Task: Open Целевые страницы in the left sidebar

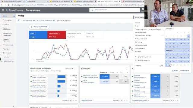Action: tap(6, 40)
